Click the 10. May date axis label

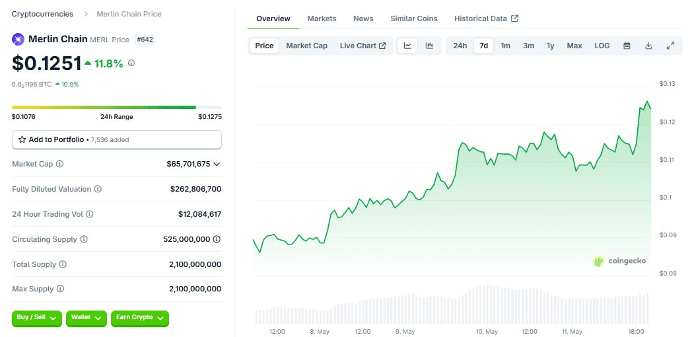pyautogui.click(x=487, y=331)
